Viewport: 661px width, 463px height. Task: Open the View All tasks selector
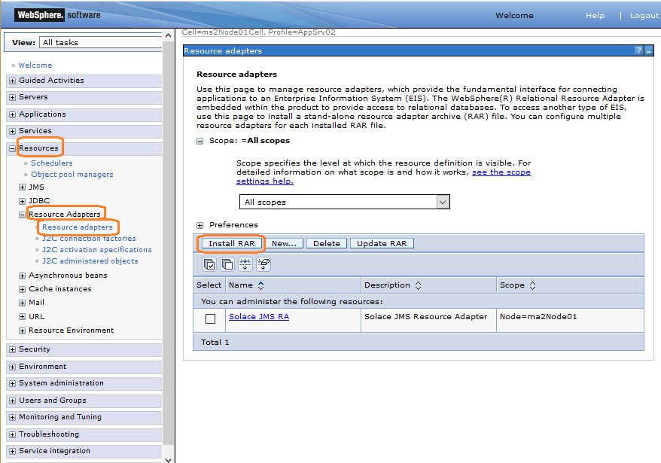[x=99, y=43]
